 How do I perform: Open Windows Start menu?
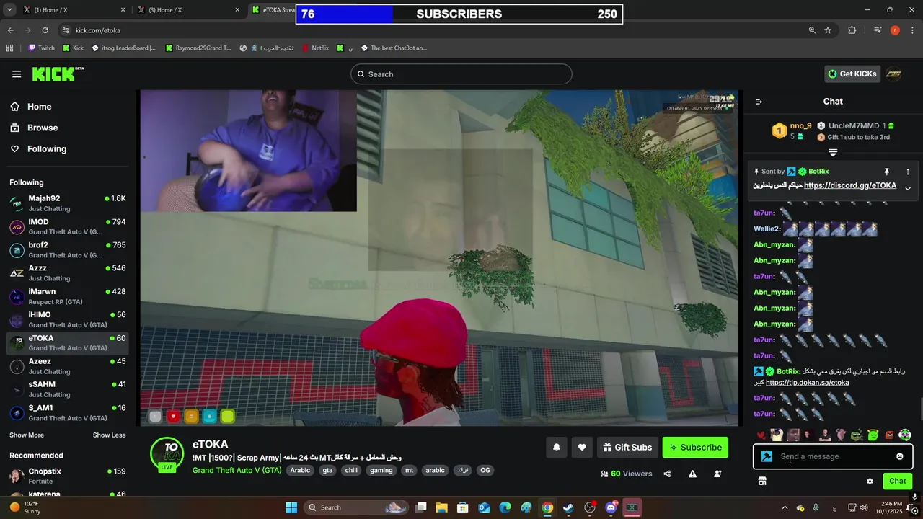click(291, 507)
